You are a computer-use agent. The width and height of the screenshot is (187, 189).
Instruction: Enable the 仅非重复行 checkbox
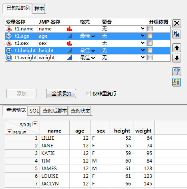(x=88, y=93)
